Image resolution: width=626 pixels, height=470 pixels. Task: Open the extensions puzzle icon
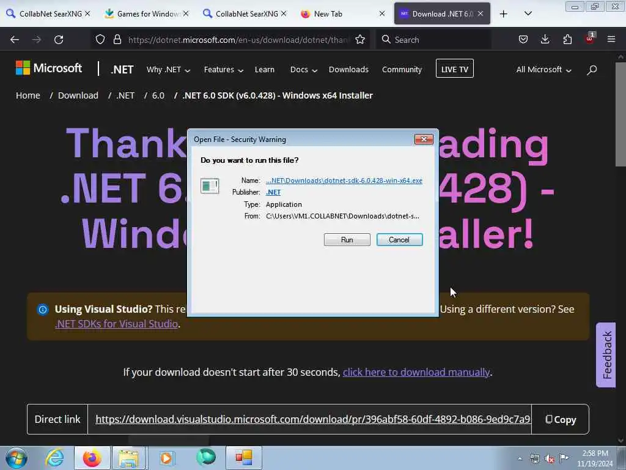567,40
